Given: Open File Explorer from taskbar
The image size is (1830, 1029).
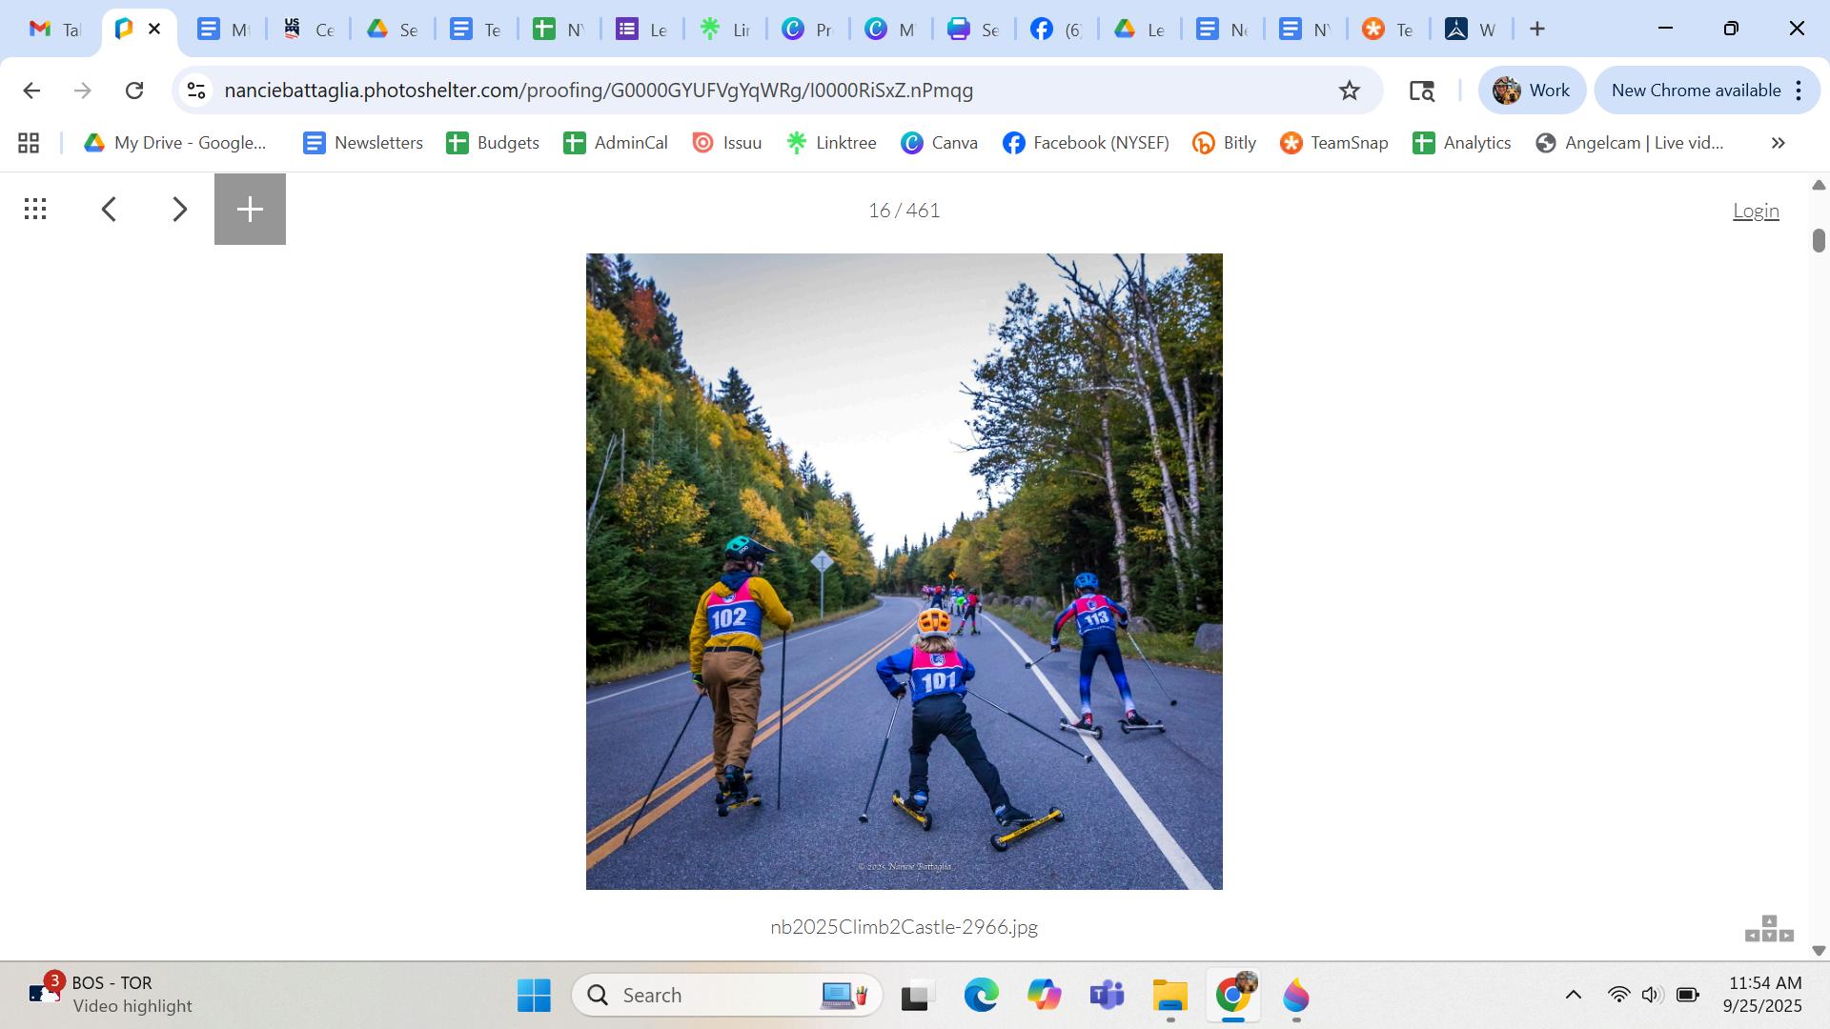Looking at the screenshot, I should point(1169,996).
